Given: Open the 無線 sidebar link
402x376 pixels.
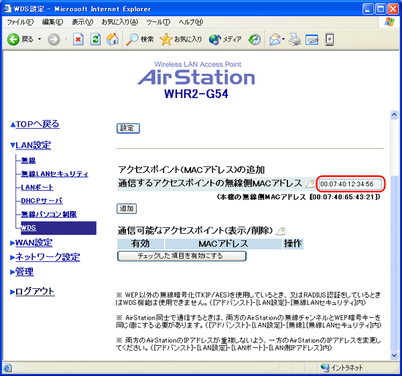Looking at the screenshot, I should (28, 161).
